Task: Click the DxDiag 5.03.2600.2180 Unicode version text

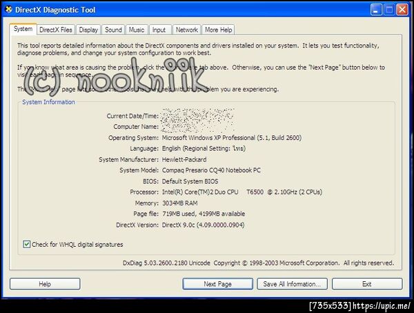Action: click(x=166, y=263)
